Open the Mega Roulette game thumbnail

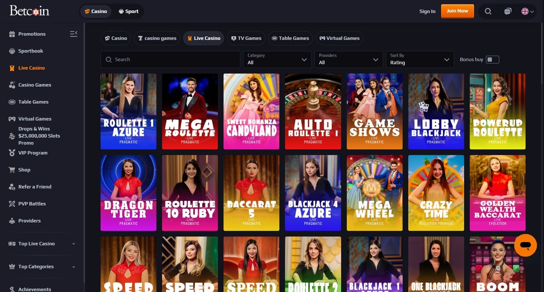pos(190,111)
